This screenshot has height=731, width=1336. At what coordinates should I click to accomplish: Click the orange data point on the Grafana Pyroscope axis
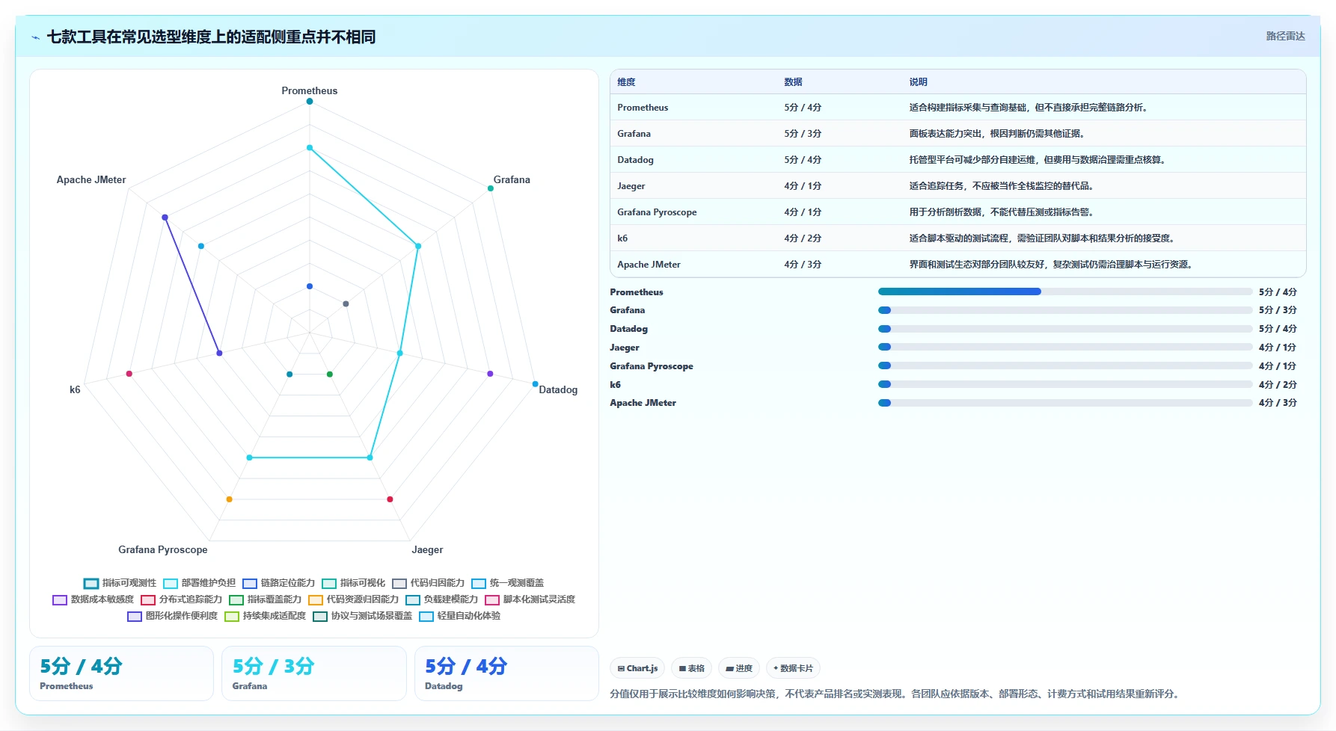229,499
